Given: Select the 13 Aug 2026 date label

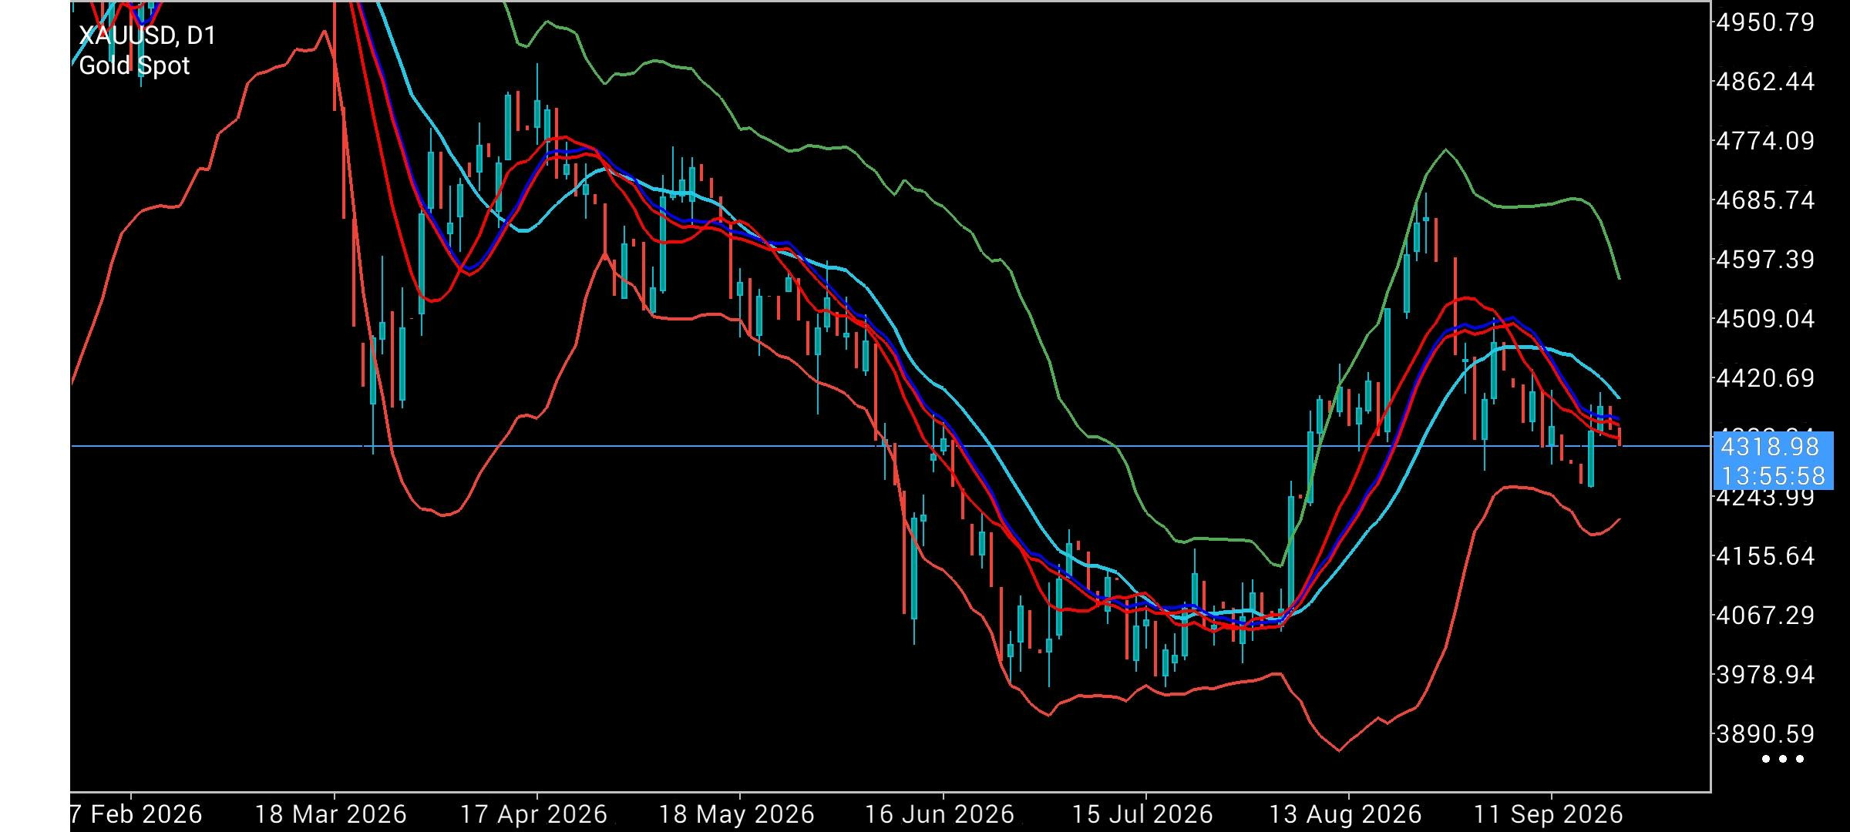Looking at the screenshot, I should [x=1346, y=814].
